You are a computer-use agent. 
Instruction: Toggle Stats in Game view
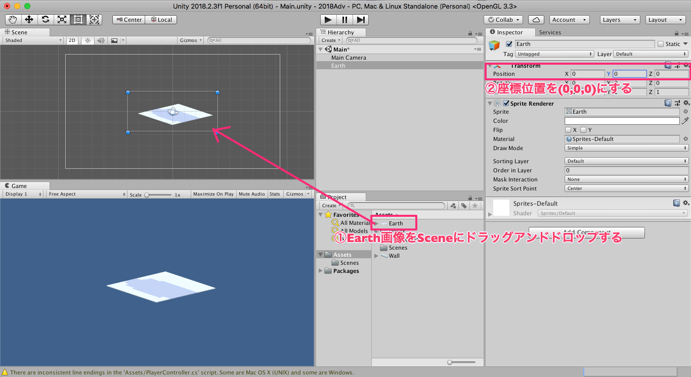click(275, 194)
